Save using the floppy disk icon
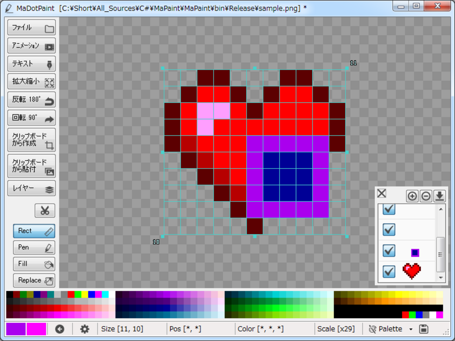455x341 pixels. point(423,329)
